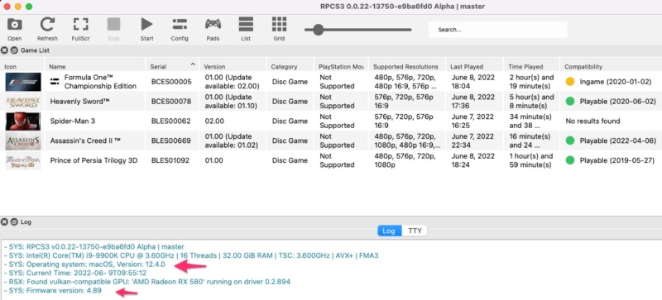This screenshot has height=300, width=662.
Task: Open the Config settings icon
Action: (x=180, y=29)
